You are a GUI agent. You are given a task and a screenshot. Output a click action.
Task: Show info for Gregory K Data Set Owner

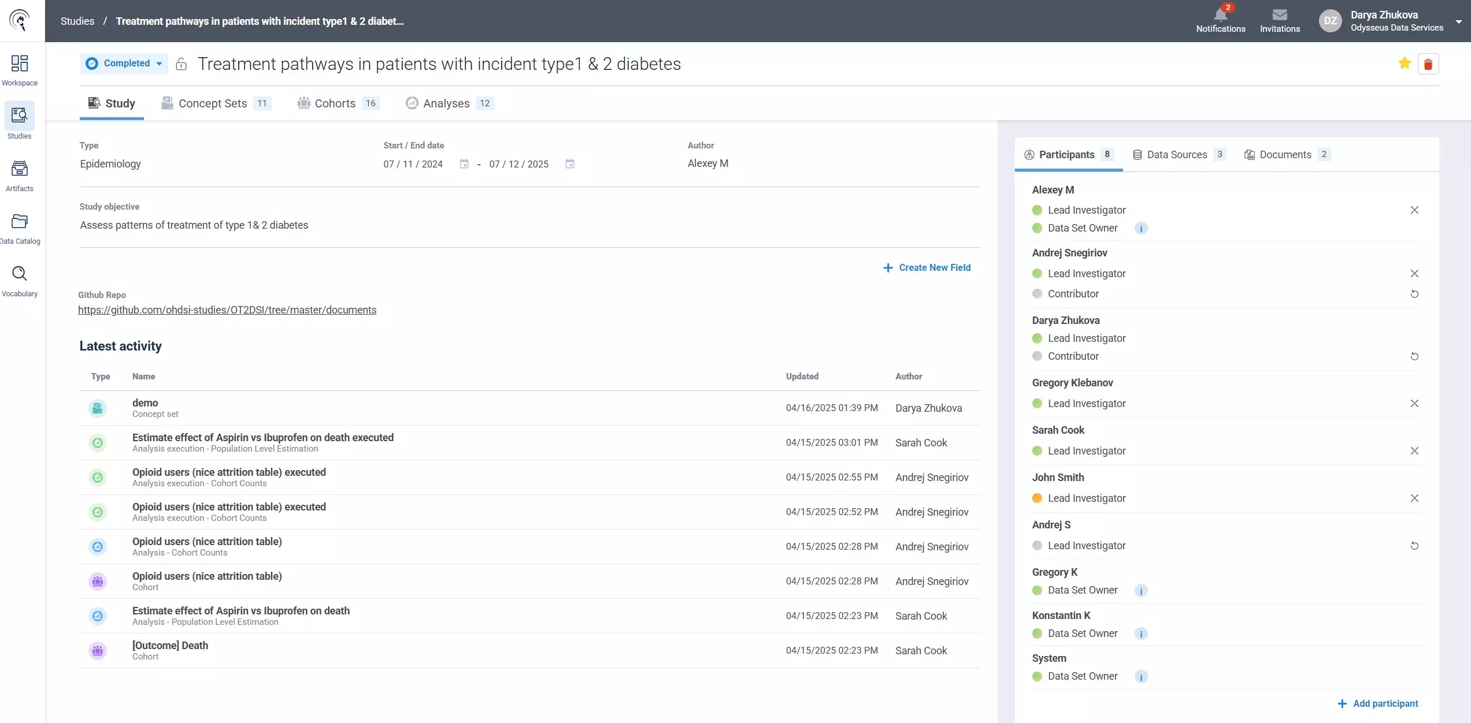coord(1141,591)
